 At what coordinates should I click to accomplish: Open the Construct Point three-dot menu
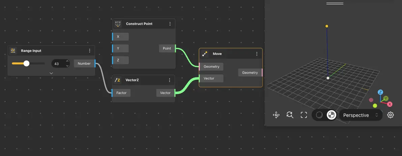click(170, 24)
